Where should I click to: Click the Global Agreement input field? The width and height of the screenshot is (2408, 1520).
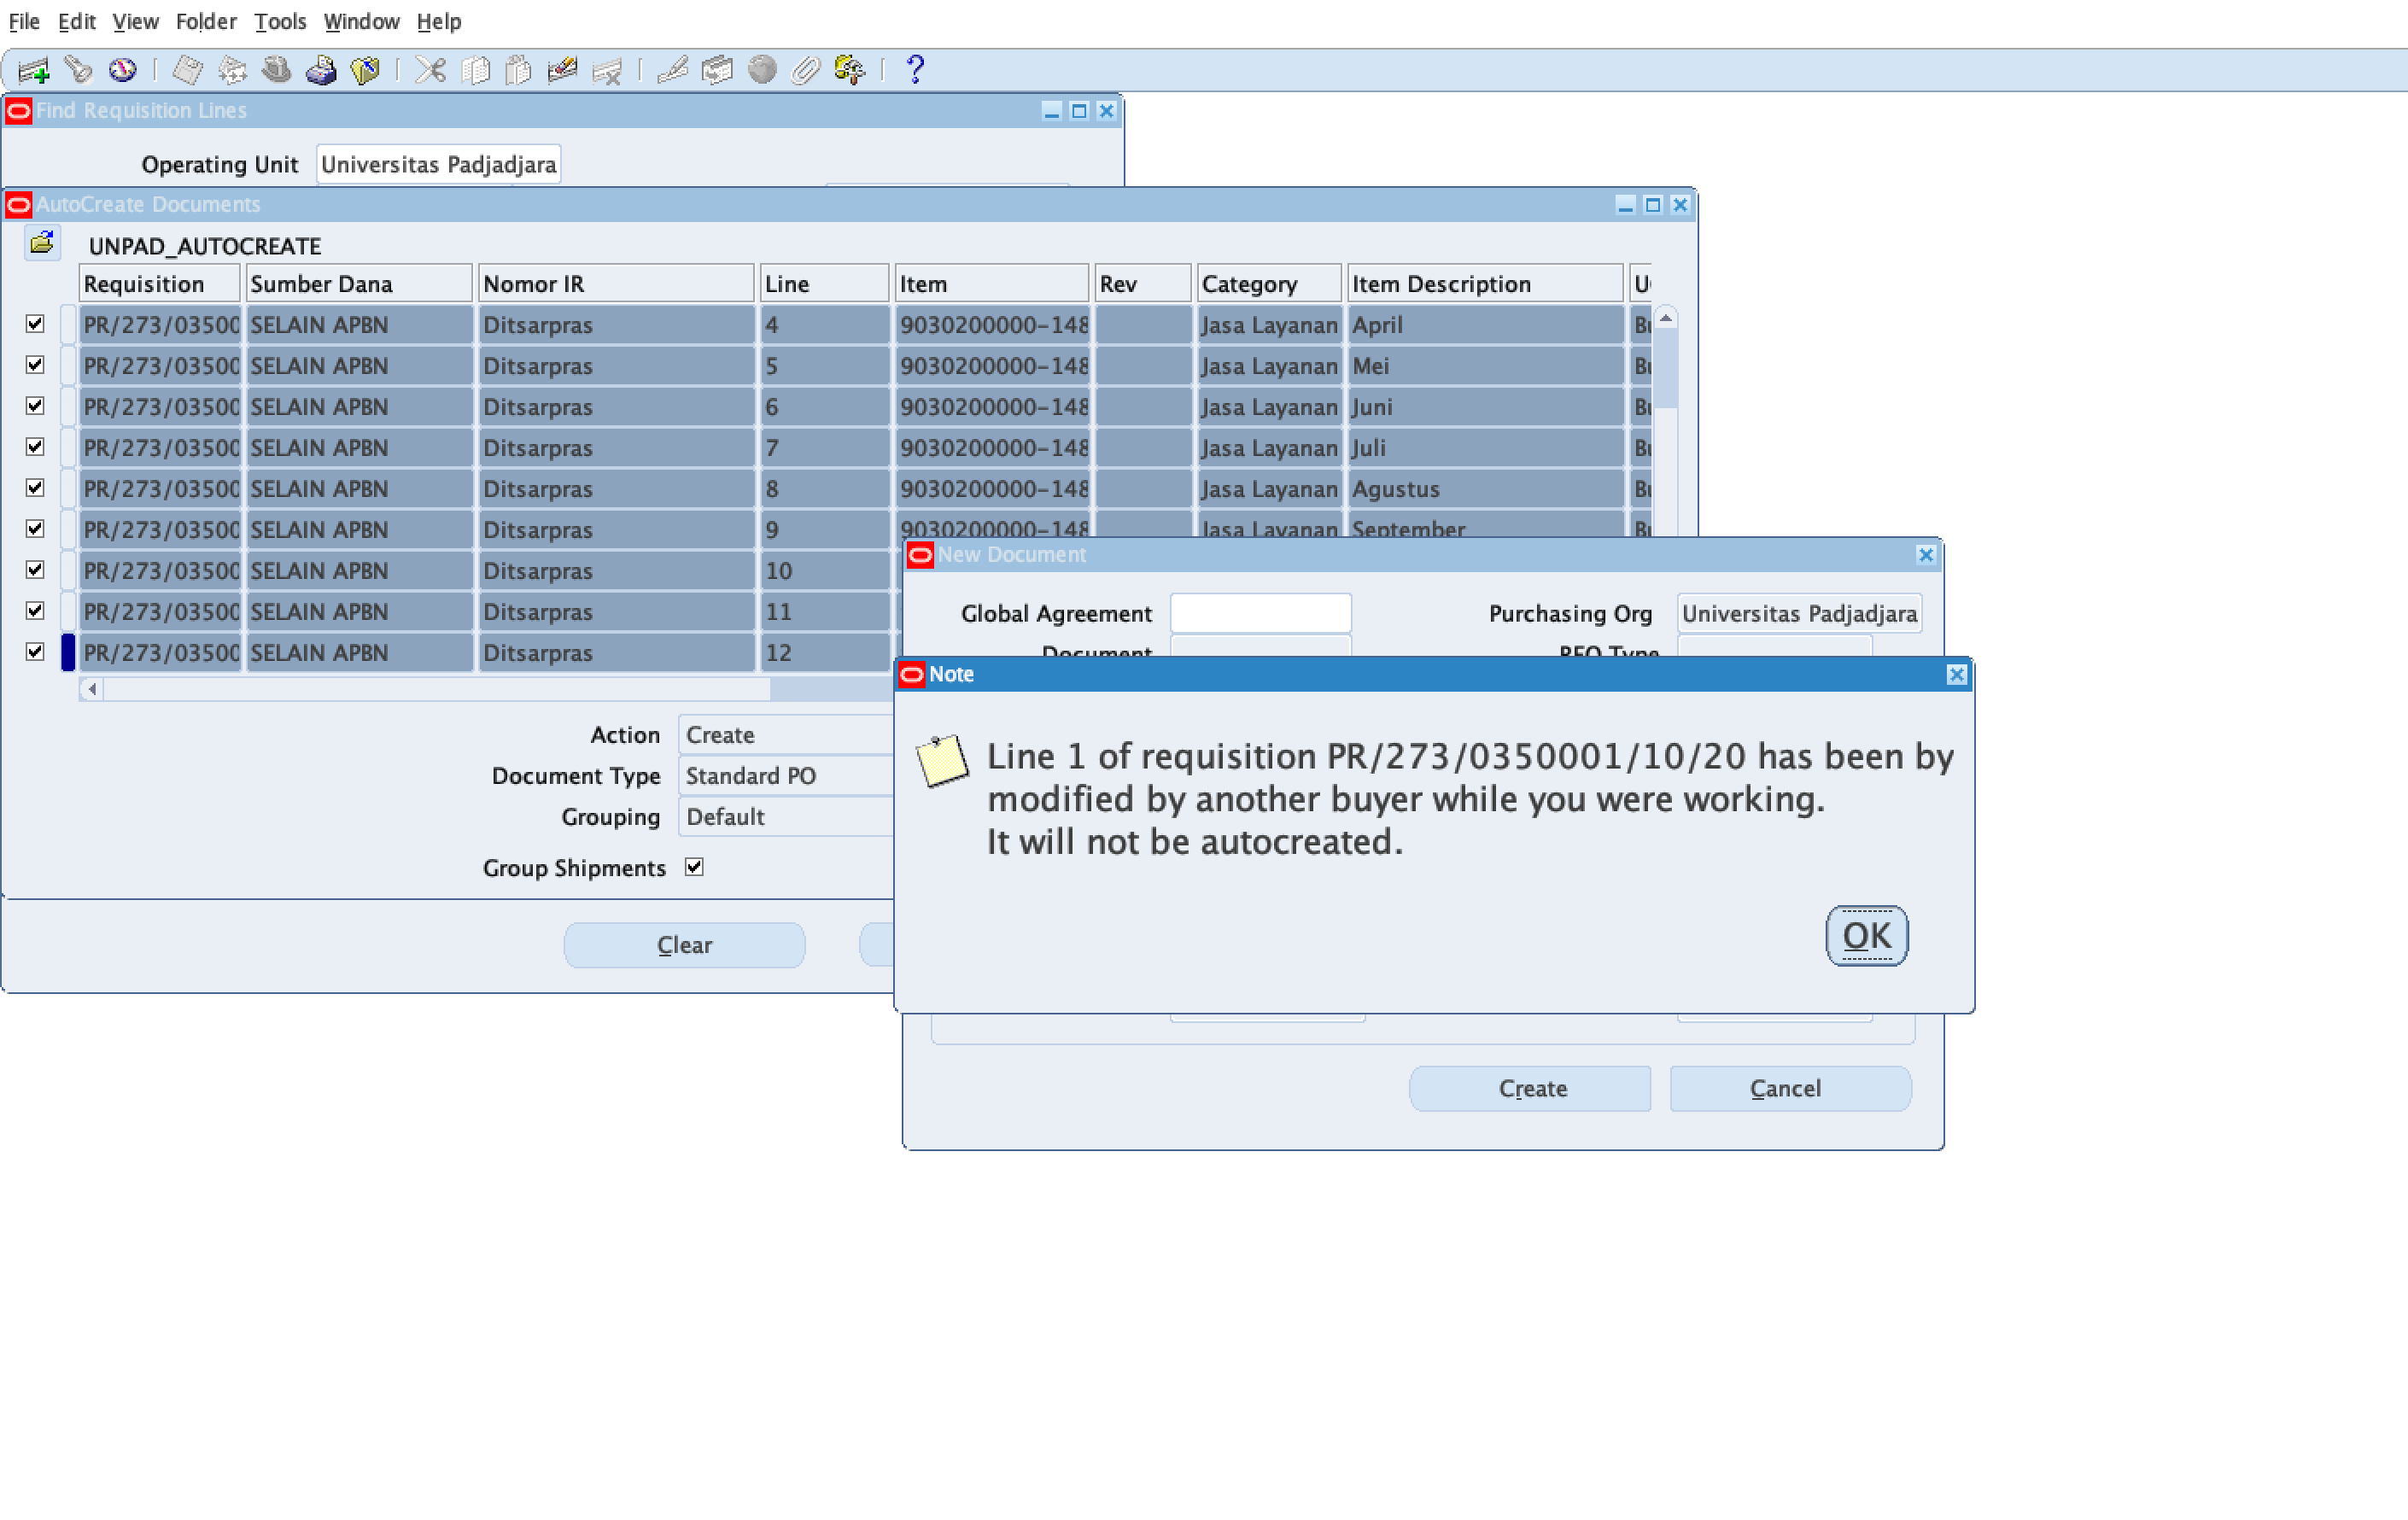click(x=1260, y=613)
